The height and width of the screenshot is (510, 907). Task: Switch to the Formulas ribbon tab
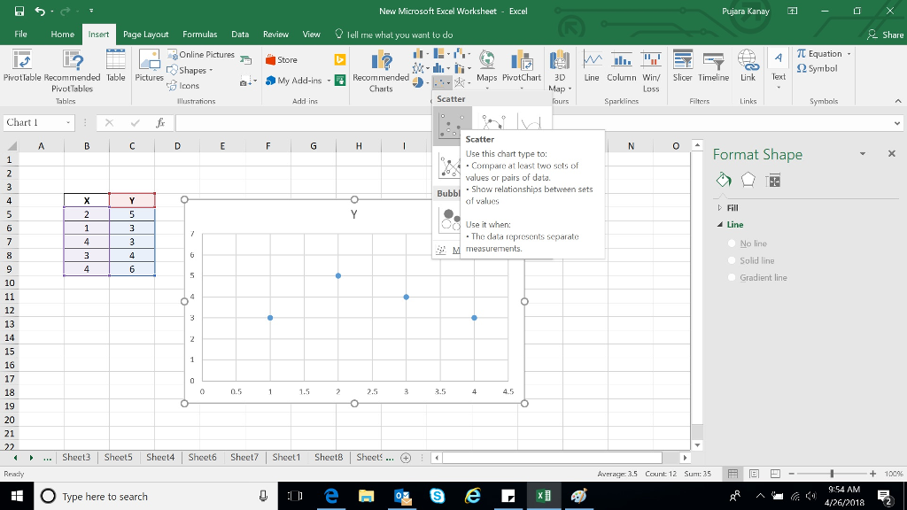point(199,34)
